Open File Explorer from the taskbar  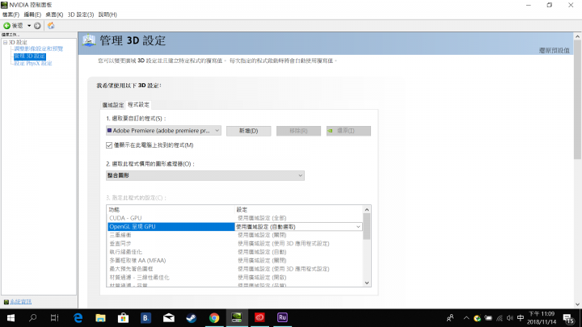click(x=100, y=318)
